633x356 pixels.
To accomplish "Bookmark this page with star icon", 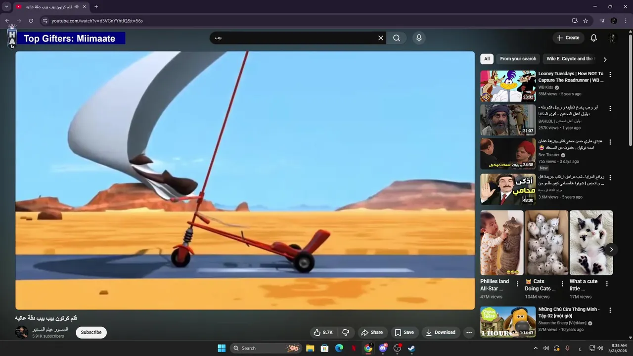I will point(586,21).
